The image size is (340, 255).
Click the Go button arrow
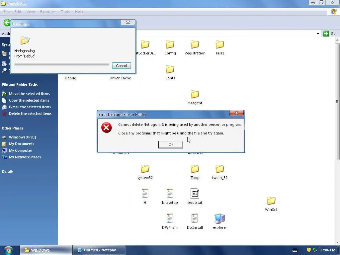326,34
